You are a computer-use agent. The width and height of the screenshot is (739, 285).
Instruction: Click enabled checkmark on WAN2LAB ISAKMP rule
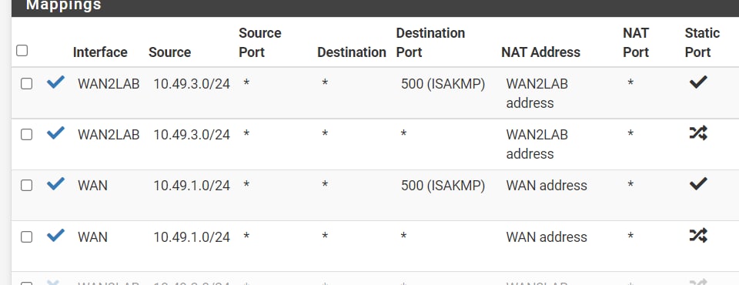pyautogui.click(x=55, y=82)
